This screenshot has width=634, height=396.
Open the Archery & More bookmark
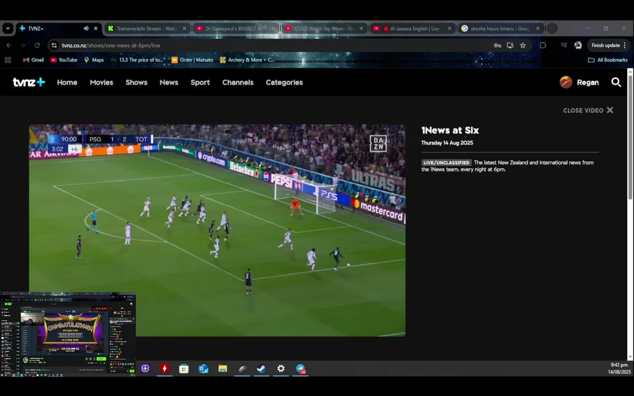[x=247, y=60]
